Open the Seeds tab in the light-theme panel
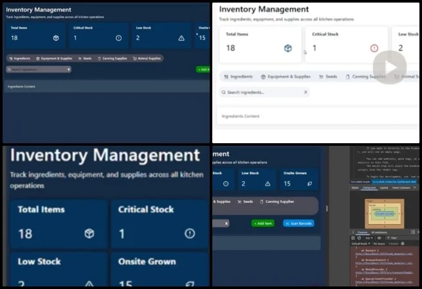Viewport: 422px width, 289px height. [327, 76]
